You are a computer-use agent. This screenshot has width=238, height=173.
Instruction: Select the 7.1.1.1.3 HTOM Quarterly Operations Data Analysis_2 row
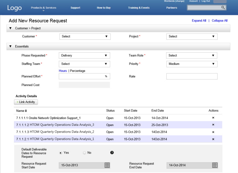click(x=118, y=132)
